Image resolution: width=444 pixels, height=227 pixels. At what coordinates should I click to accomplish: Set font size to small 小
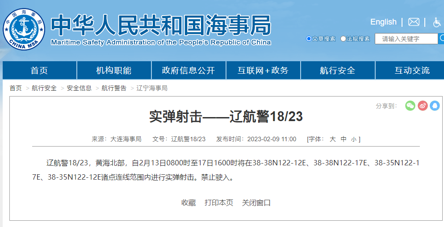[x=353, y=139]
